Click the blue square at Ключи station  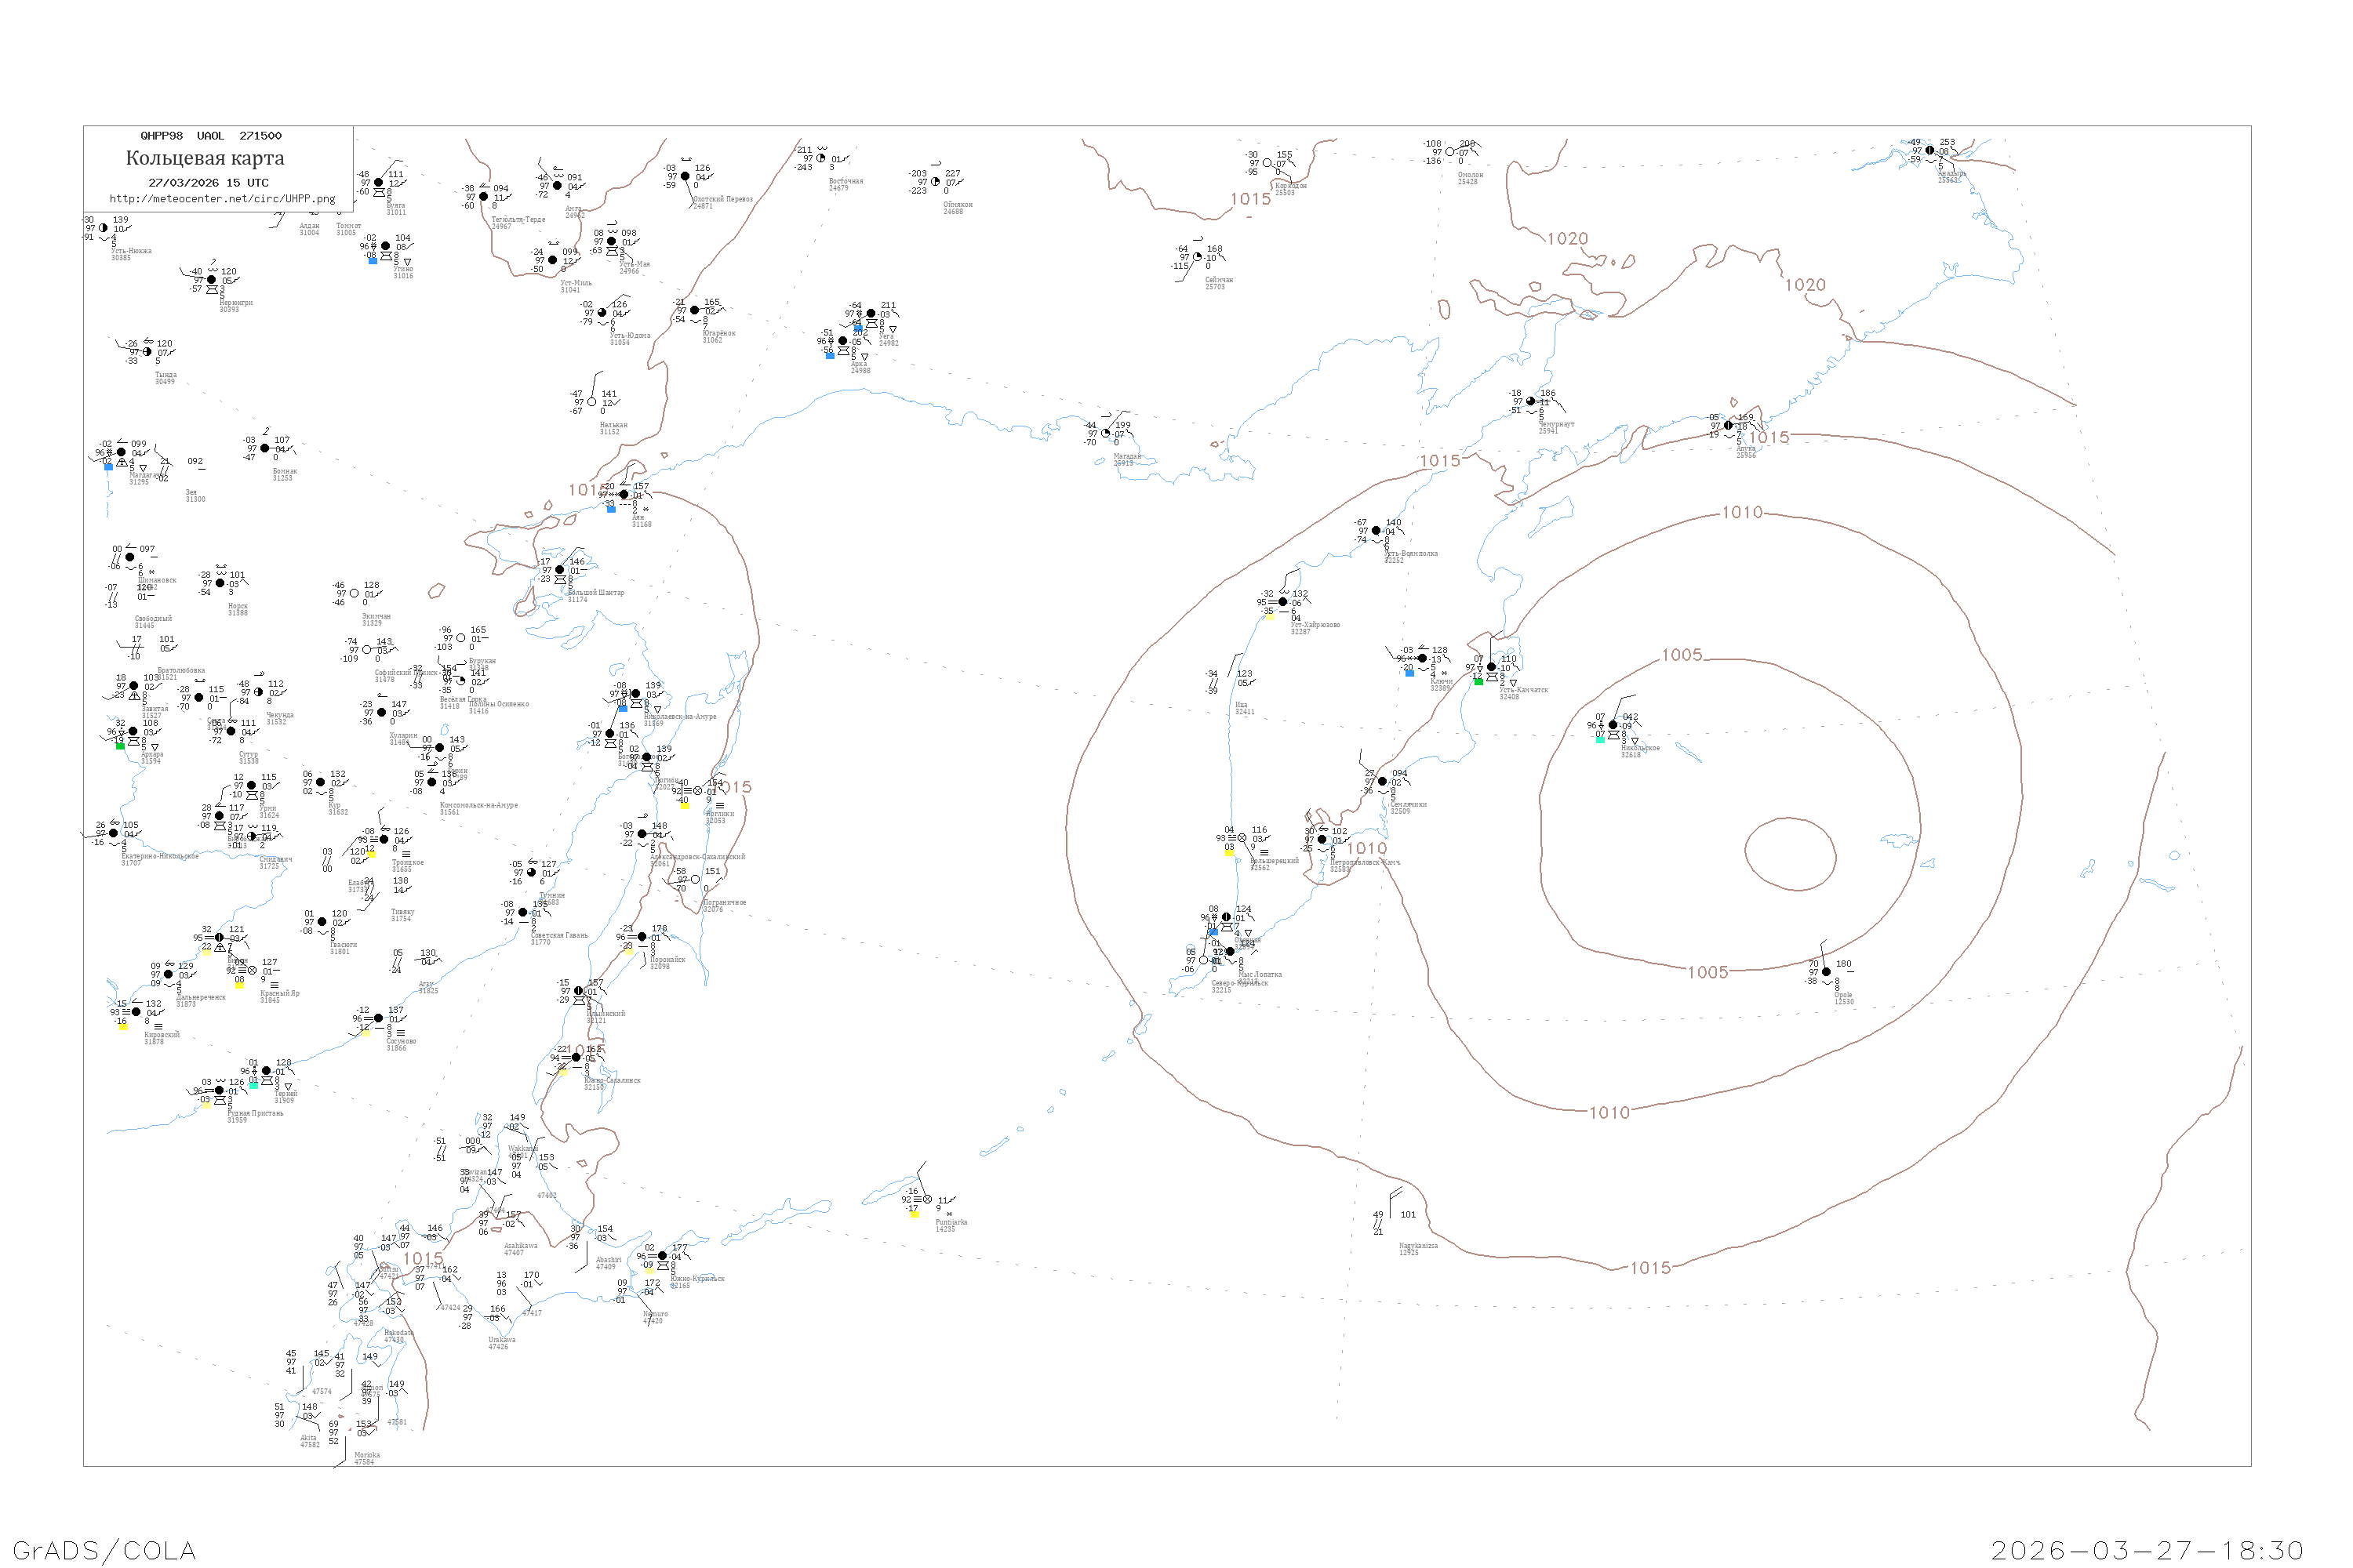coord(1409,673)
